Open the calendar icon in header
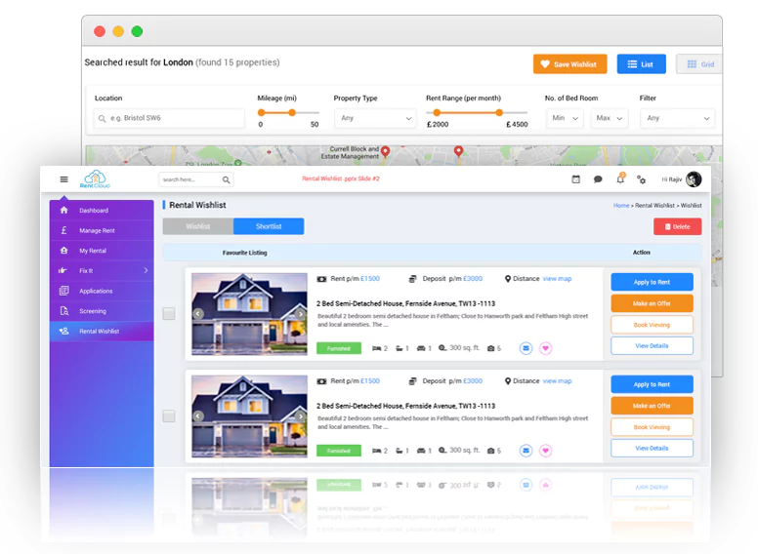The image size is (758, 554). click(x=575, y=179)
